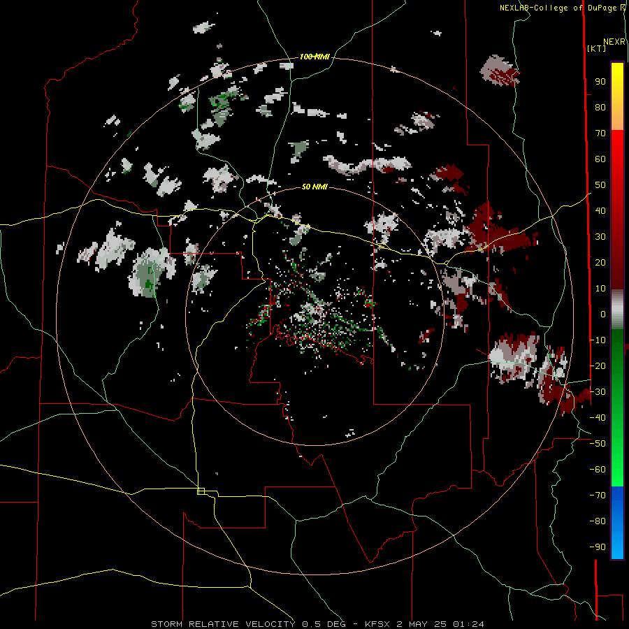Select the -20 value on the velocity scale
This screenshot has height=629, width=629.
pos(598,366)
